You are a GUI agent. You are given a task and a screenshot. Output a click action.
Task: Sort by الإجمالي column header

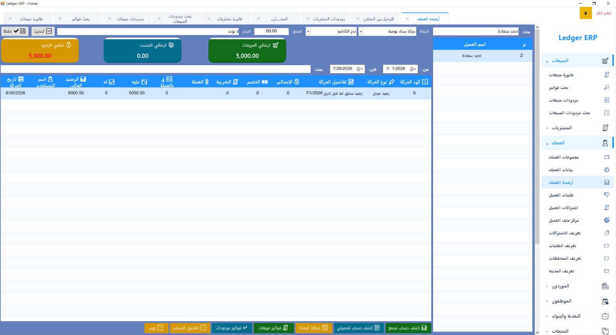pyautogui.click(x=288, y=82)
